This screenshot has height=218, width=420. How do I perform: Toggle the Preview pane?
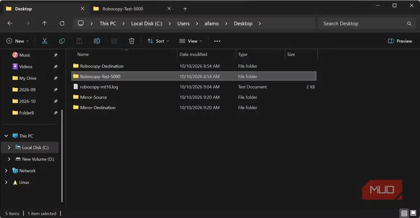click(400, 41)
